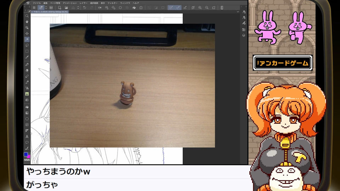Open the 表示 menu
The image size is (340, 191).
coord(103,3)
